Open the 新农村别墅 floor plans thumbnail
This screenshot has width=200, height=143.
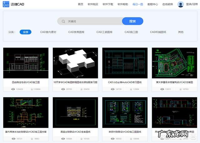pos(125,112)
